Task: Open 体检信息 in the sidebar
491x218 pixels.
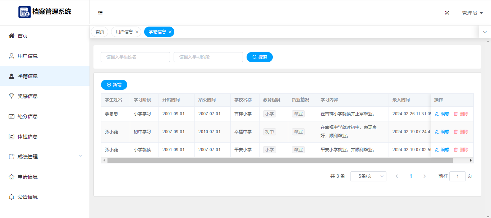Action: (x=28, y=136)
